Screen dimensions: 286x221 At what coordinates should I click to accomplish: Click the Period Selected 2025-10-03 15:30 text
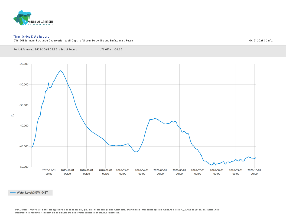pos(45,49)
